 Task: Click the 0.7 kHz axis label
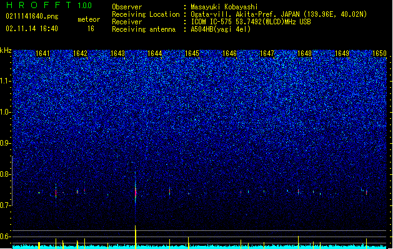(6, 205)
